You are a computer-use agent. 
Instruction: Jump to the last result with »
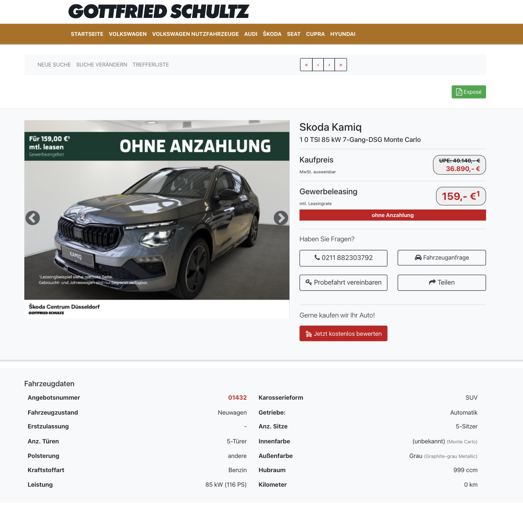pyautogui.click(x=341, y=65)
